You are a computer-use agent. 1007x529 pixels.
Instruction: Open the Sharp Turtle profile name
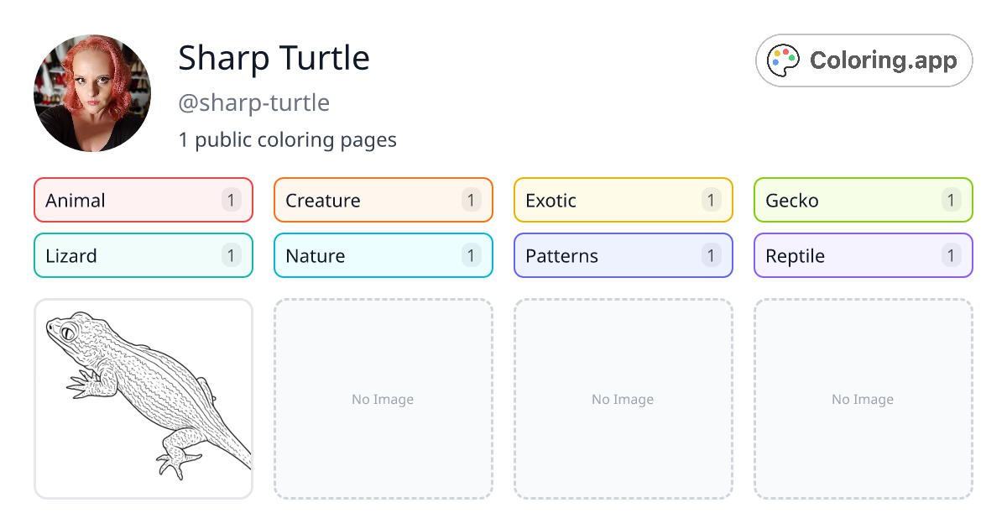274,59
